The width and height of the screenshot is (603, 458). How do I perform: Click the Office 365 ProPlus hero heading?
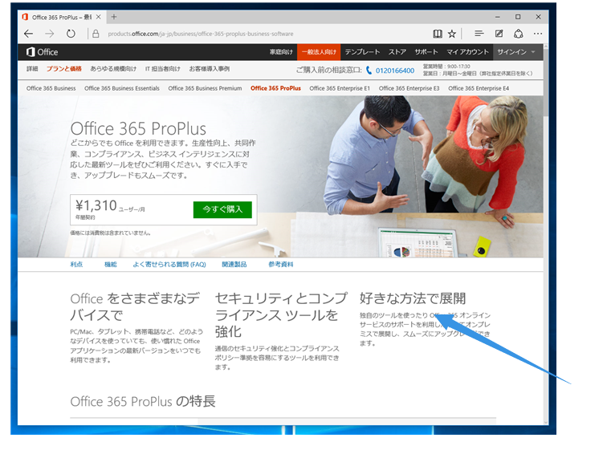pos(138,128)
